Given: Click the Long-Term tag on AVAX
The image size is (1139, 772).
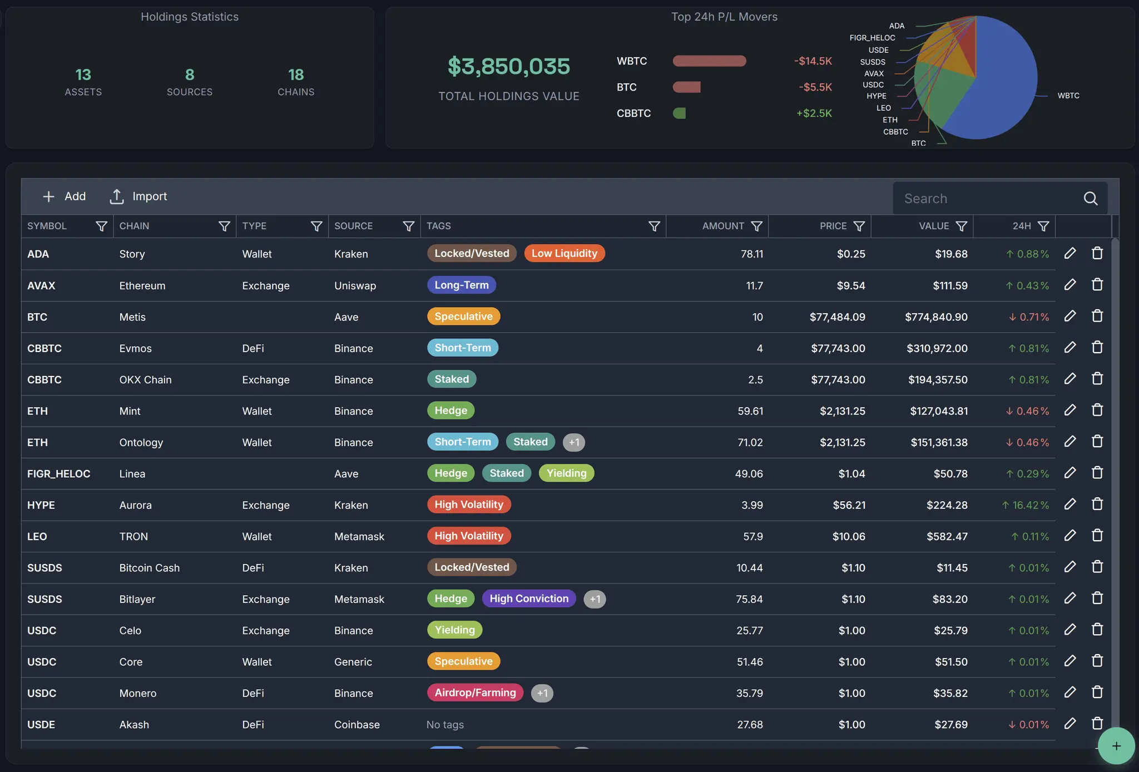Looking at the screenshot, I should click(x=462, y=285).
